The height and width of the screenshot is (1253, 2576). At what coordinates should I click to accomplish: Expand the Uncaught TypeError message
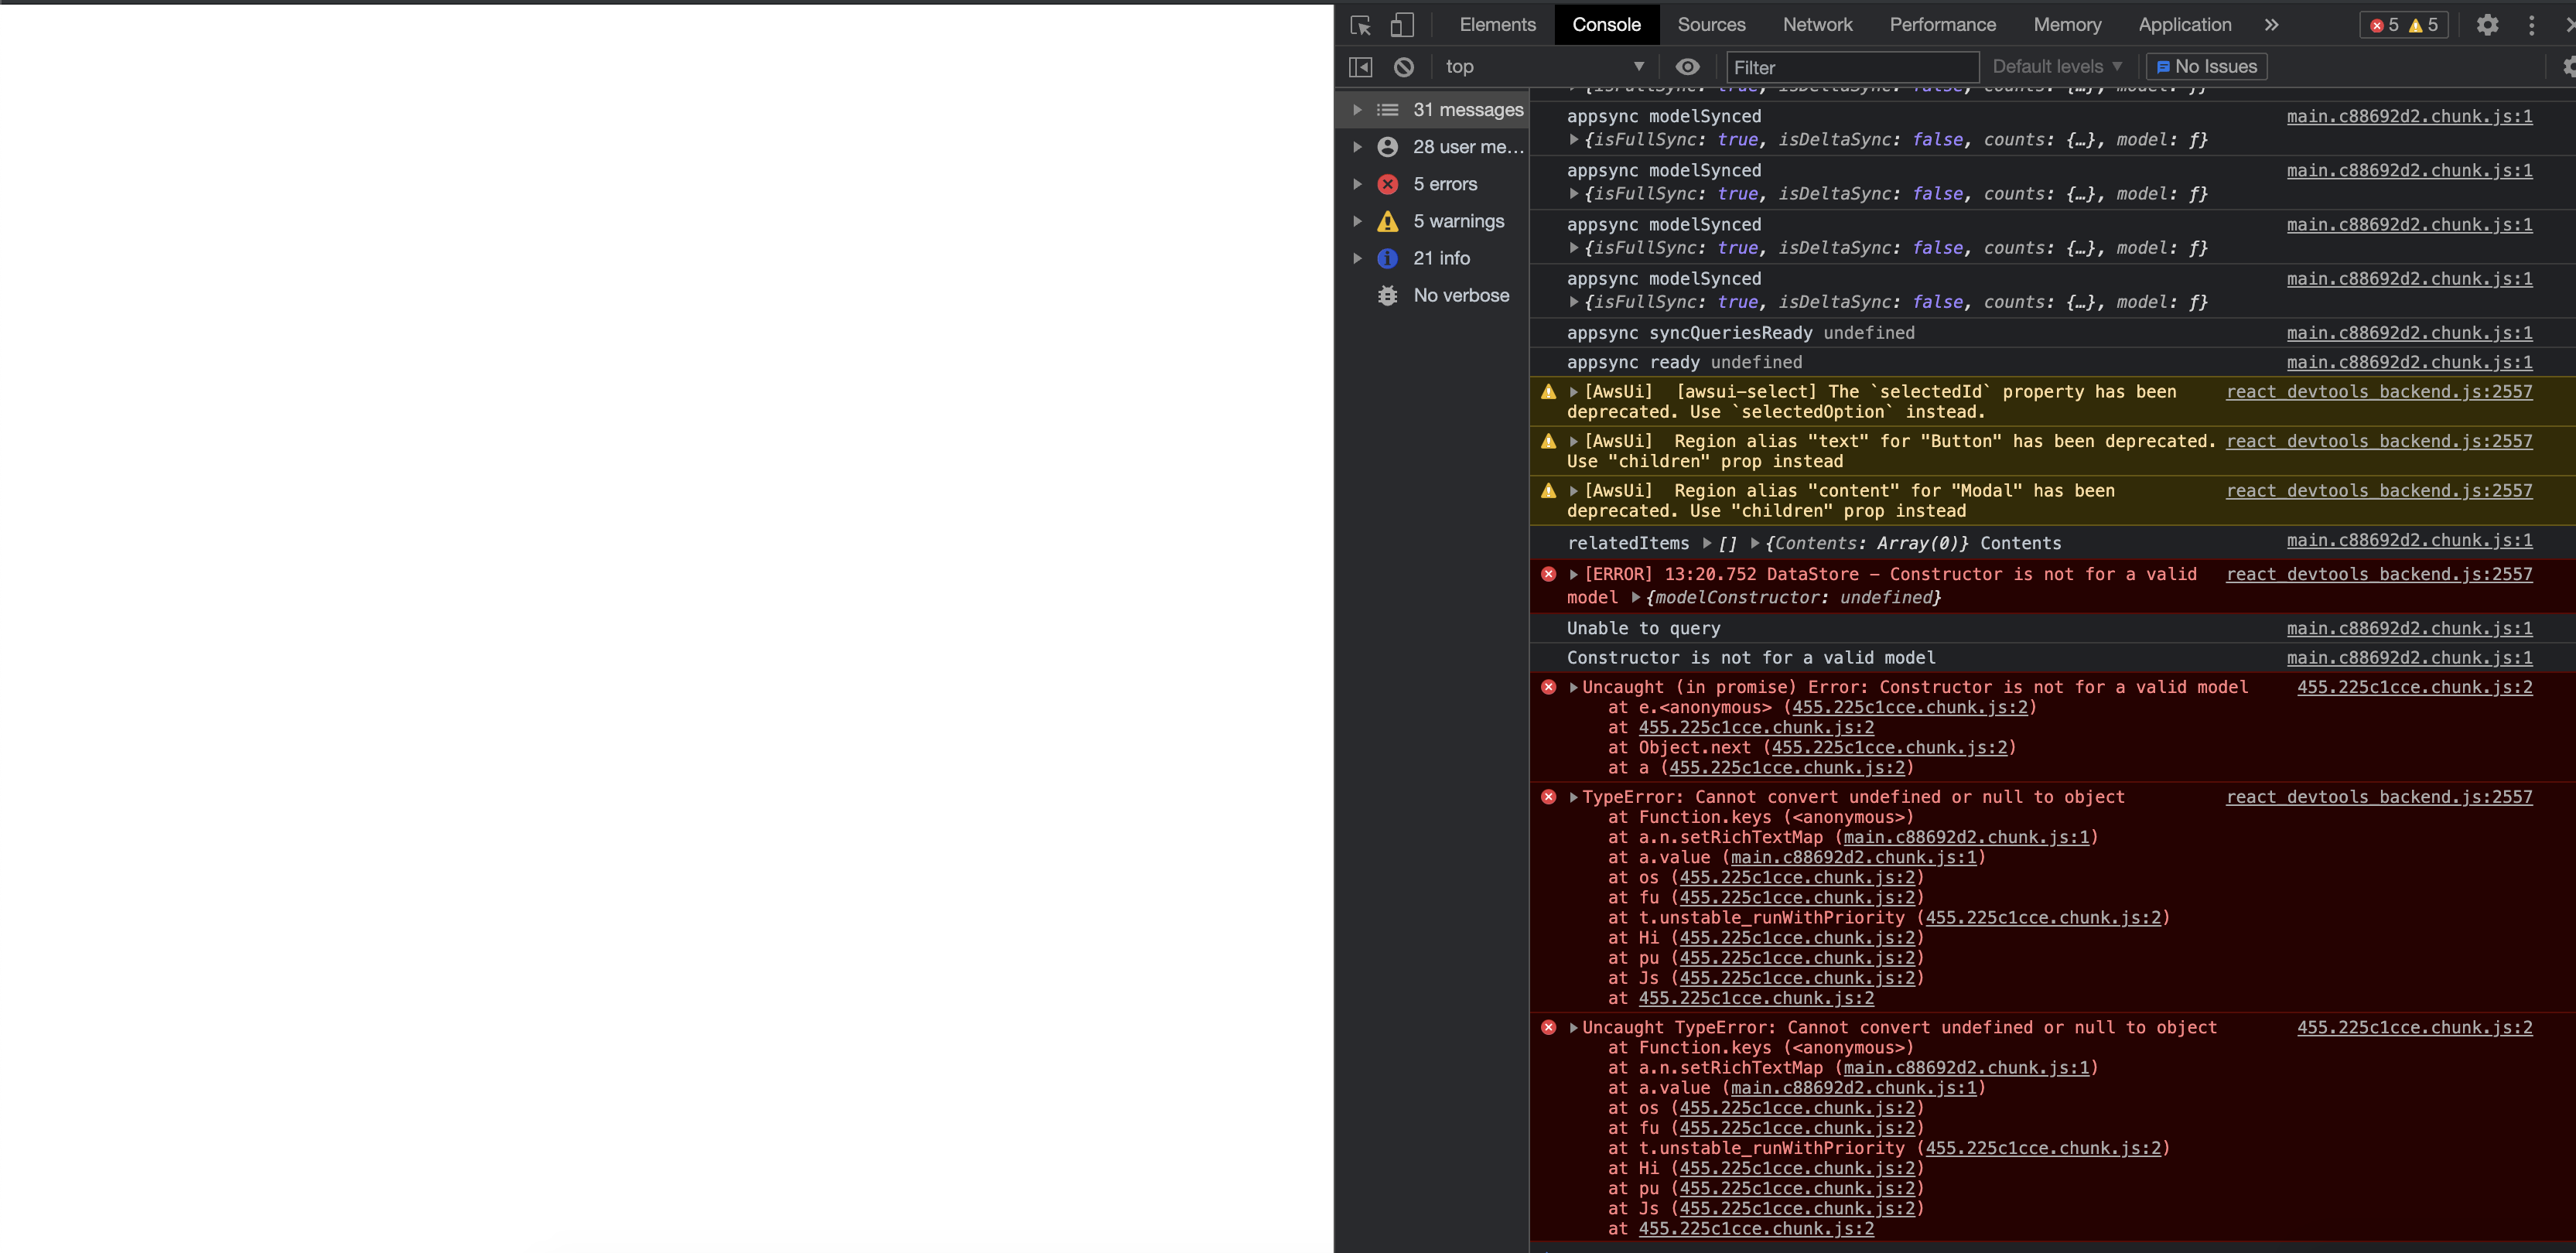tap(1573, 1027)
